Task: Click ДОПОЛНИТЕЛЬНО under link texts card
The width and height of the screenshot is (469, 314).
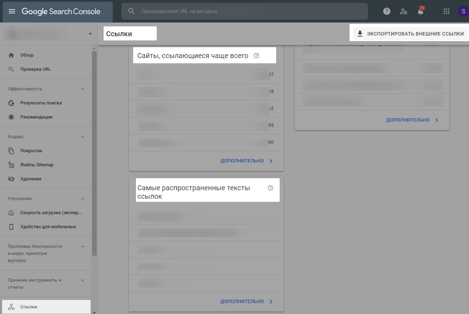Action: [x=247, y=301]
